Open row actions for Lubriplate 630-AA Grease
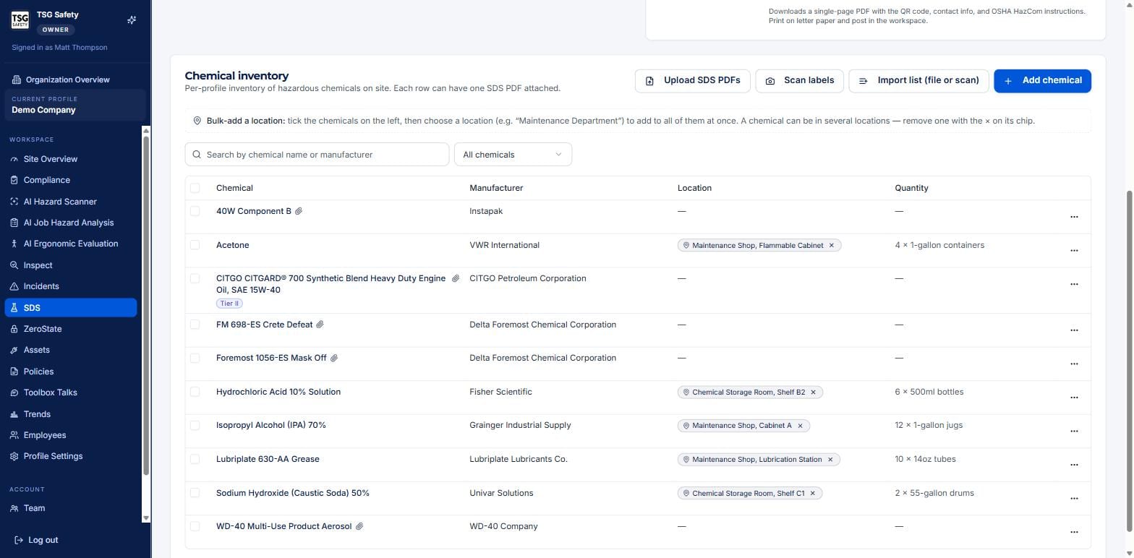The height and width of the screenshot is (558, 1134). [x=1074, y=465]
